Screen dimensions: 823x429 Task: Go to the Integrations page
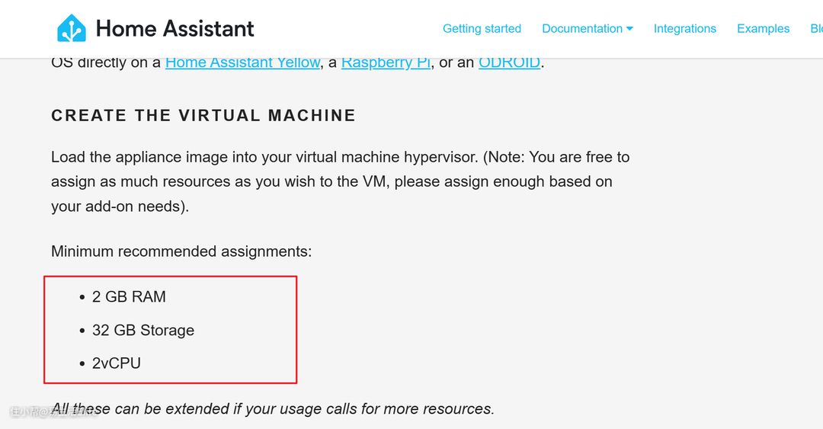pos(684,29)
